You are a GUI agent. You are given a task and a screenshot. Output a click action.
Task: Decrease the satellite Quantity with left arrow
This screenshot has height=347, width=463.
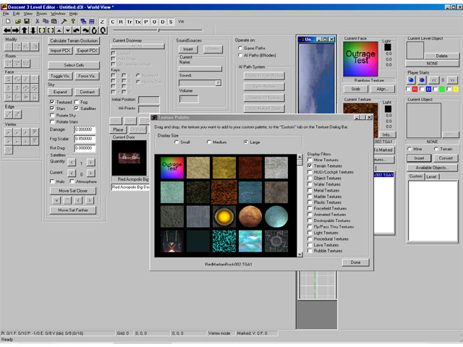coord(72,162)
